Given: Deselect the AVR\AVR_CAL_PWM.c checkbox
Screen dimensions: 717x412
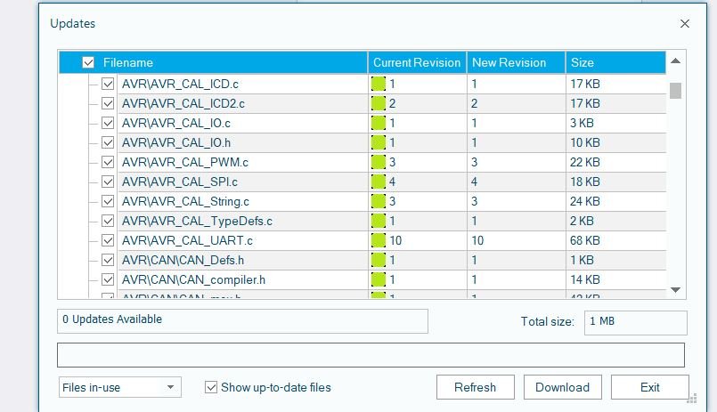Looking at the screenshot, I should click(108, 162).
